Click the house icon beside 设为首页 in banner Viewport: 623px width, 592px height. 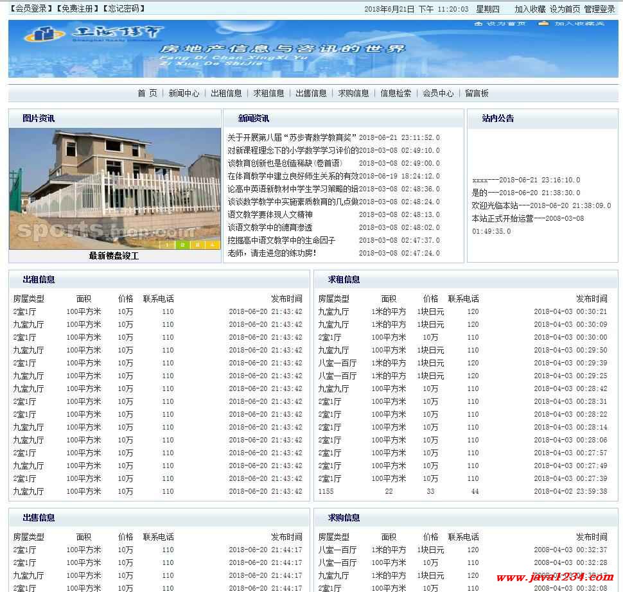coord(478,24)
